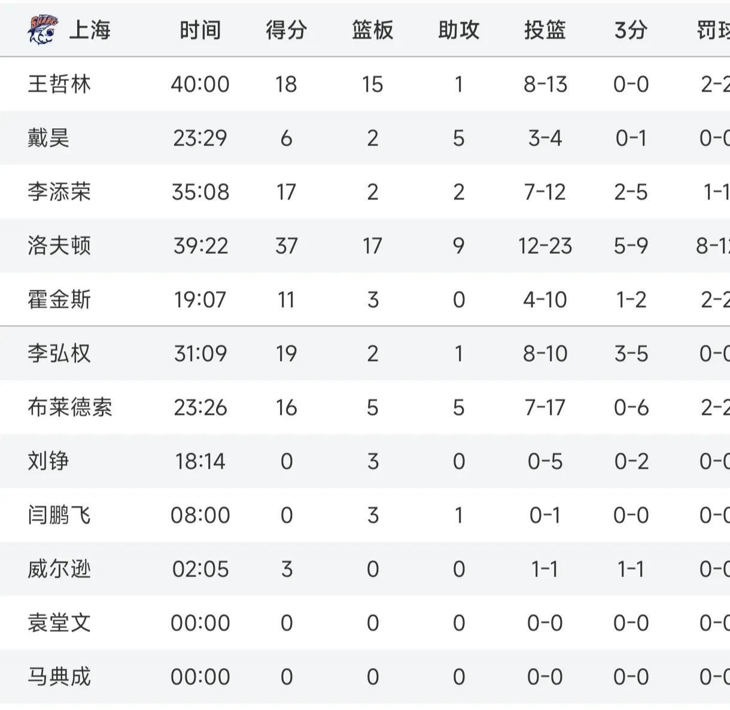
Task: Click the Shanghai Sharks team logo
Action: [x=42, y=29]
